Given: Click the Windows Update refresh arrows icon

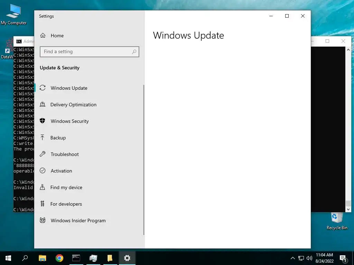Looking at the screenshot, I should (x=43, y=88).
